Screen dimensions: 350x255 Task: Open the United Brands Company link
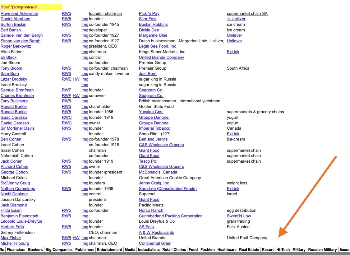[x=161, y=58]
